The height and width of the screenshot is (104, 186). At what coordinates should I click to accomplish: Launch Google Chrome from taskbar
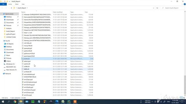pyautogui.click(x=15, y=102)
